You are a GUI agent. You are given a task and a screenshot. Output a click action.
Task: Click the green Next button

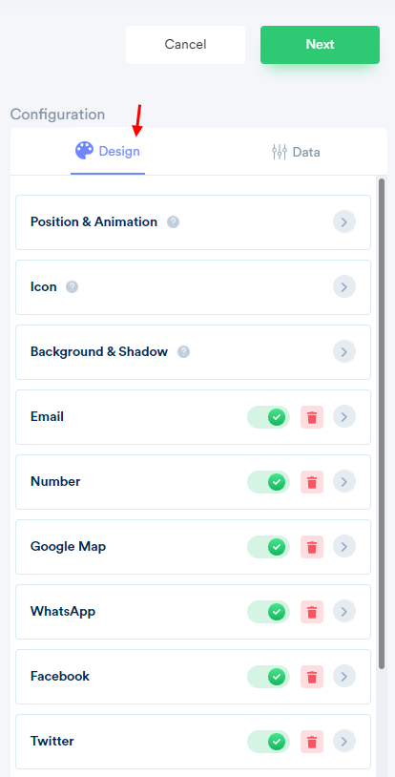321,45
